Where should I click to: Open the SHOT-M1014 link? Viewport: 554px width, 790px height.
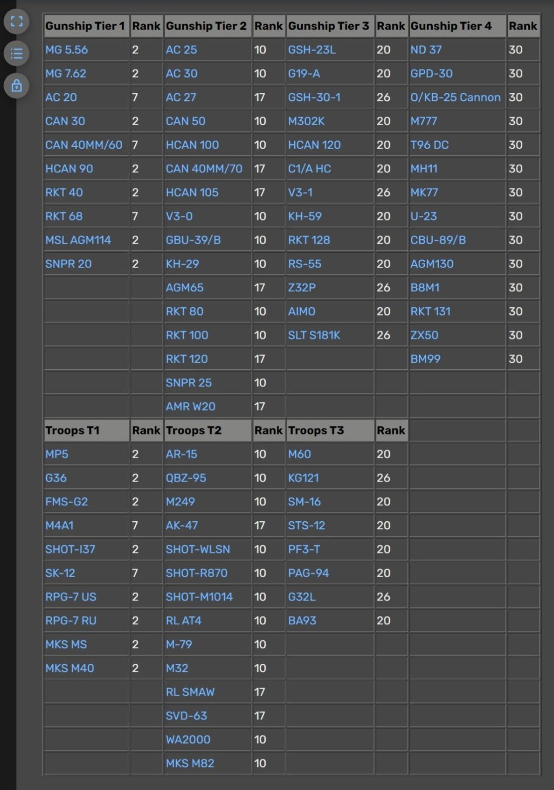(x=199, y=597)
